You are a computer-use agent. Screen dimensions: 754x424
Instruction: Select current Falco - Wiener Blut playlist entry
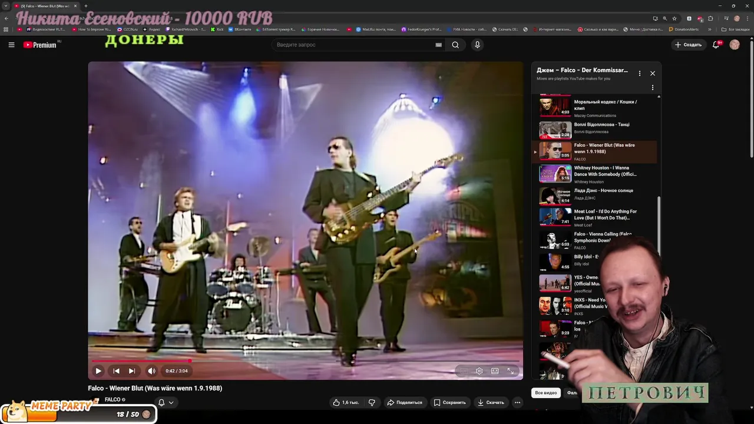595,151
